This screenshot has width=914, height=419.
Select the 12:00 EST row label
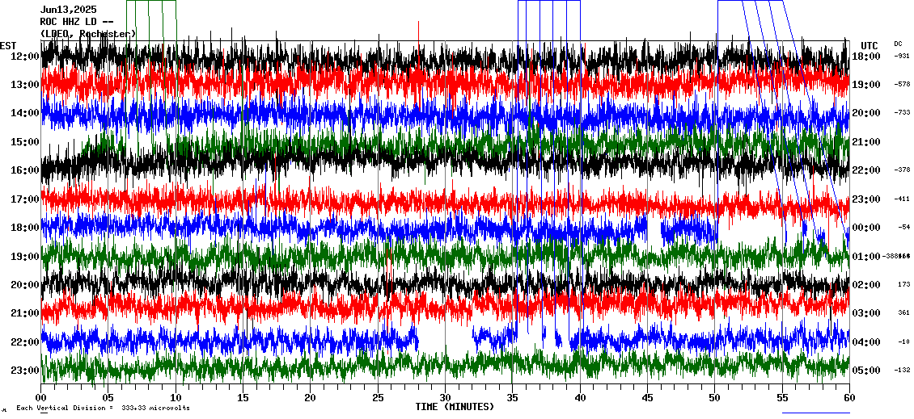(x=25, y=57)
